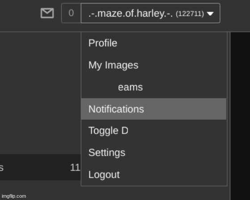Click the empty header area left of envelope
250x200 pixels.
pyautogui.click(x=19, y=15)
